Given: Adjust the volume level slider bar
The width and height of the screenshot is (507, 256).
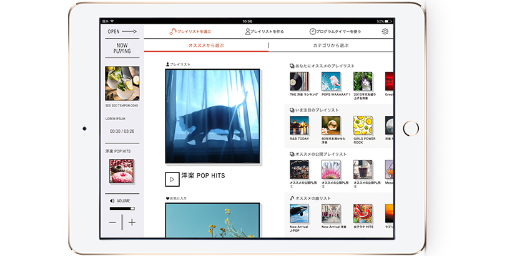Looking at the screenshot, I should [x=122, y=209].
